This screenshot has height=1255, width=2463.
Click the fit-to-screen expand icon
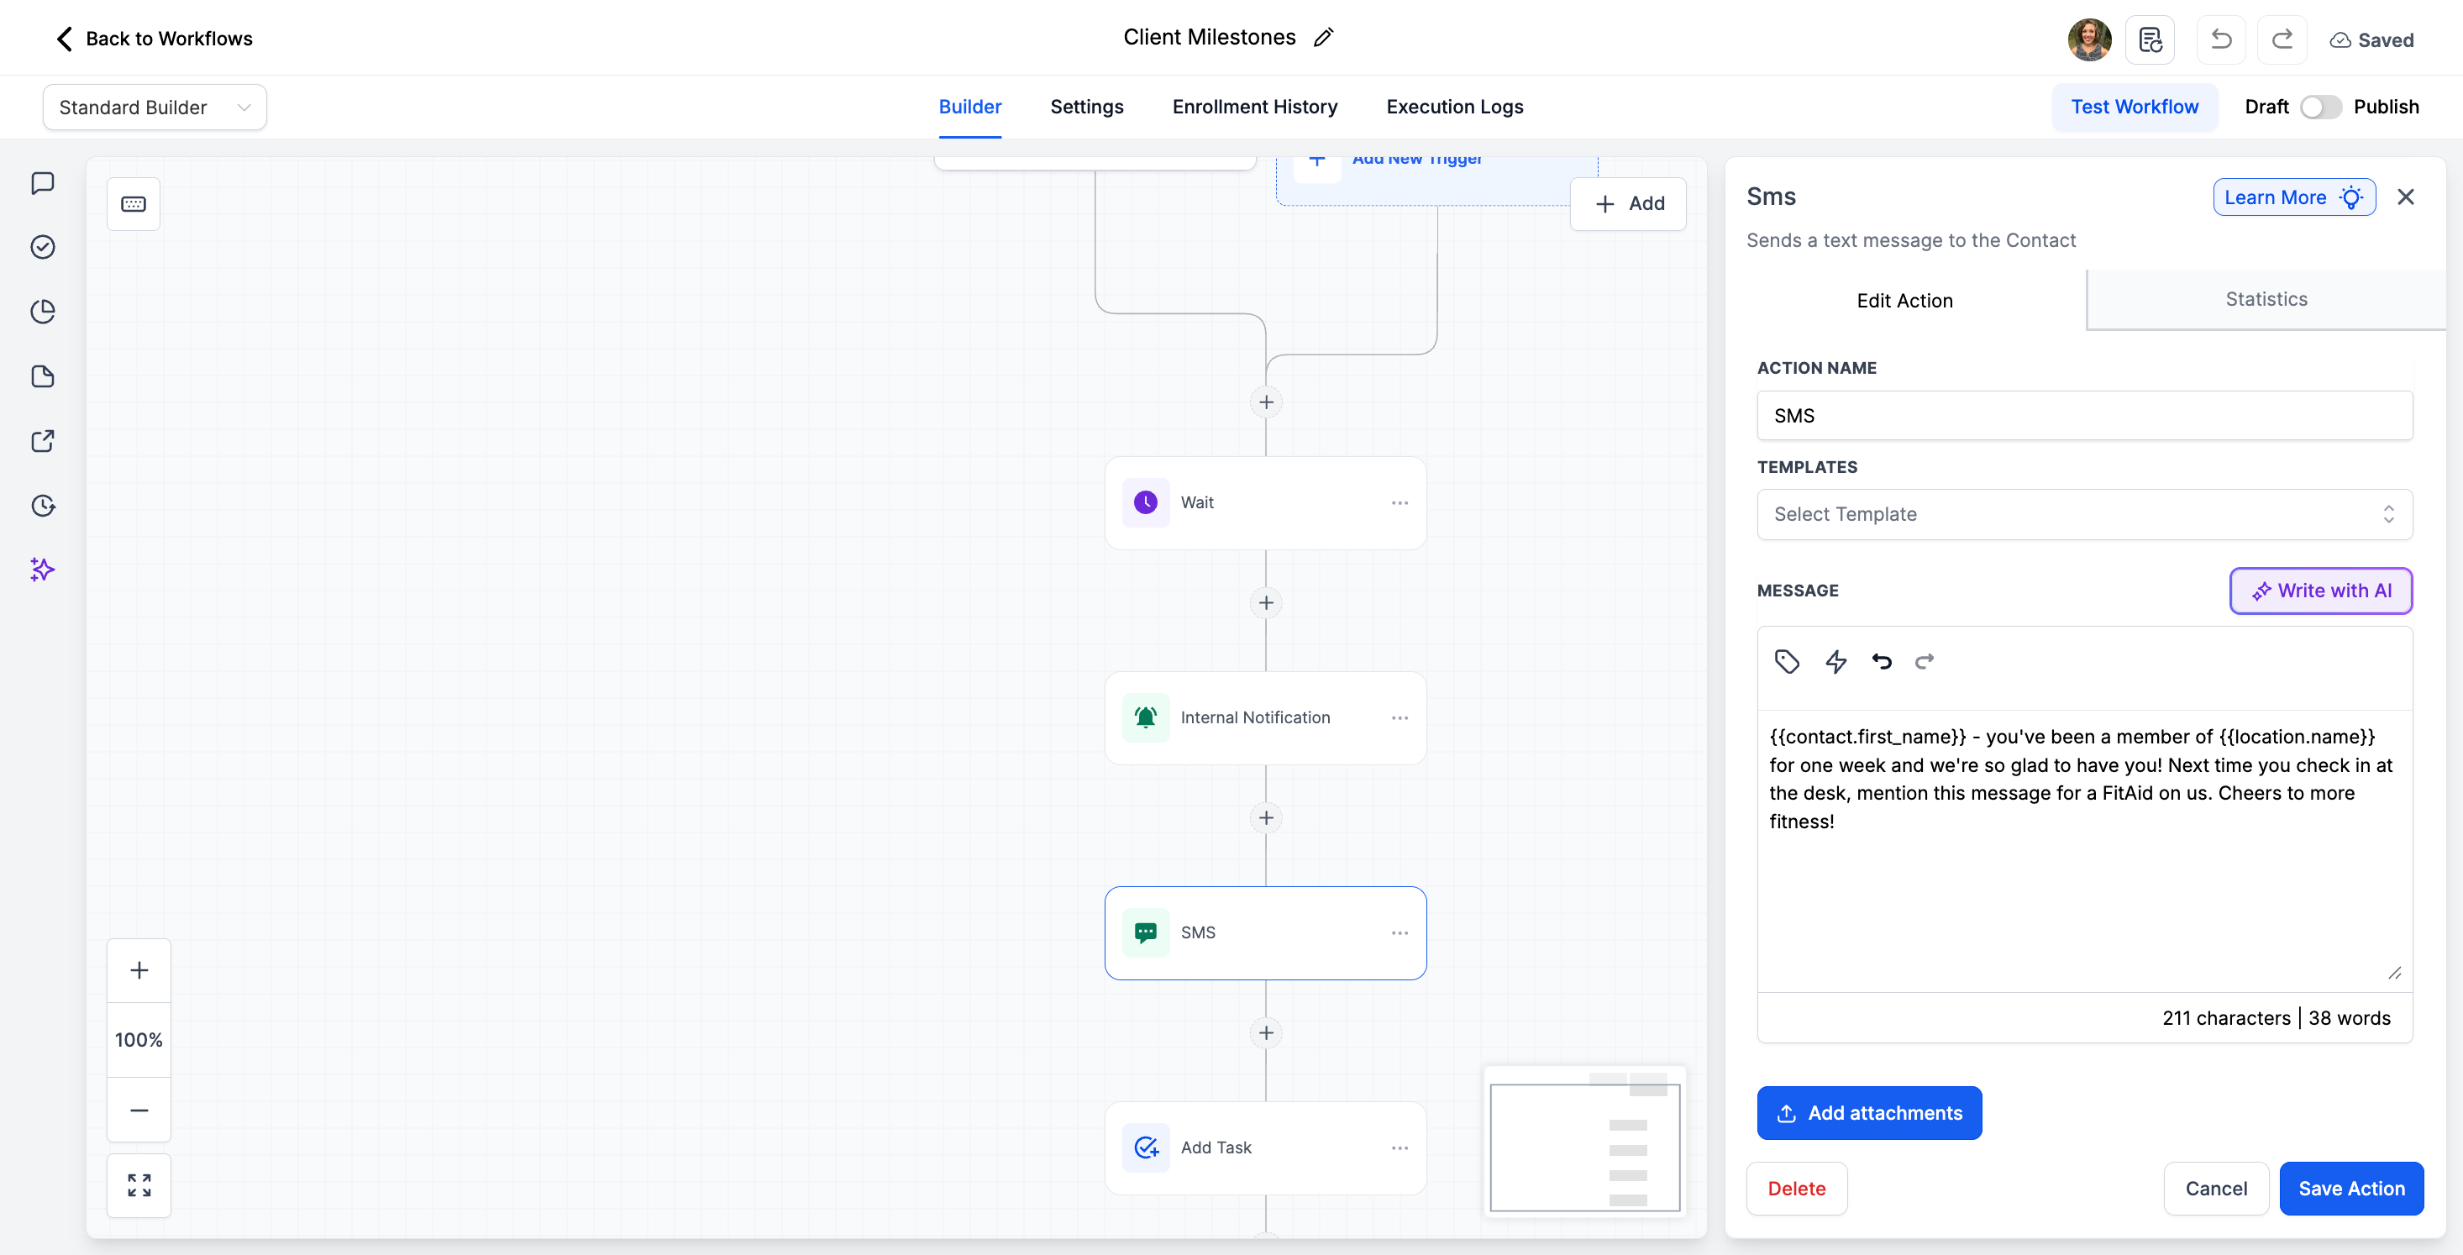tap(139, 1185)
